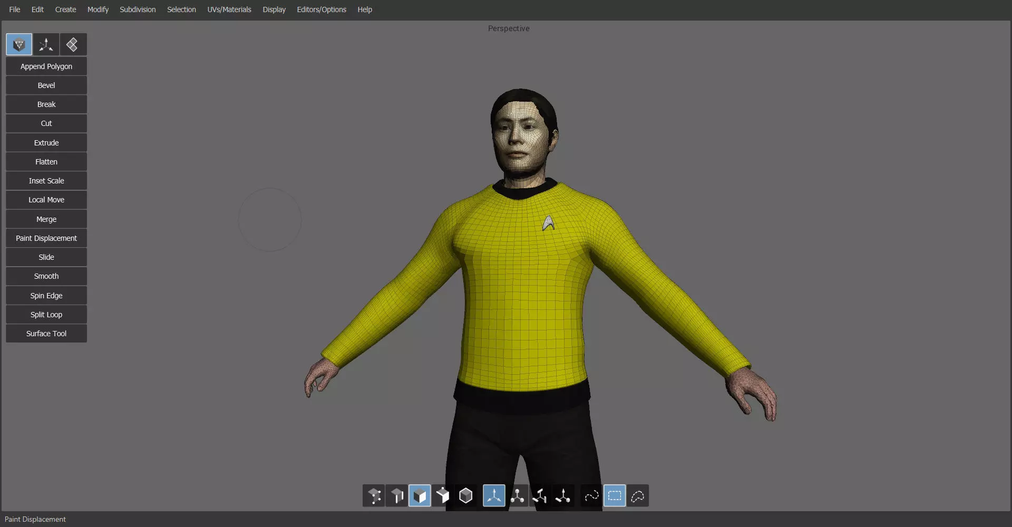Image resolution: width=1012 pixels, height=527 pixels.
Task: Click the Merge button
Action: pyautogui.click(x=46, y=219)
